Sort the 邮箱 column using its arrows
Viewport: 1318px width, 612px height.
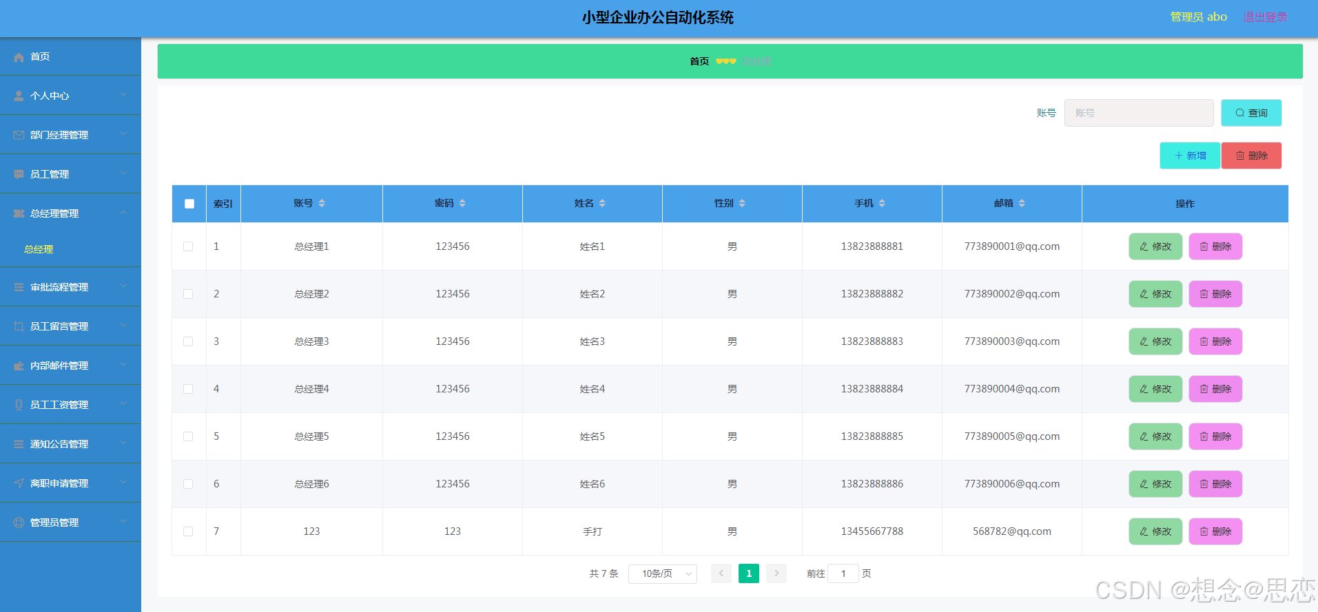coord(1022,204)
